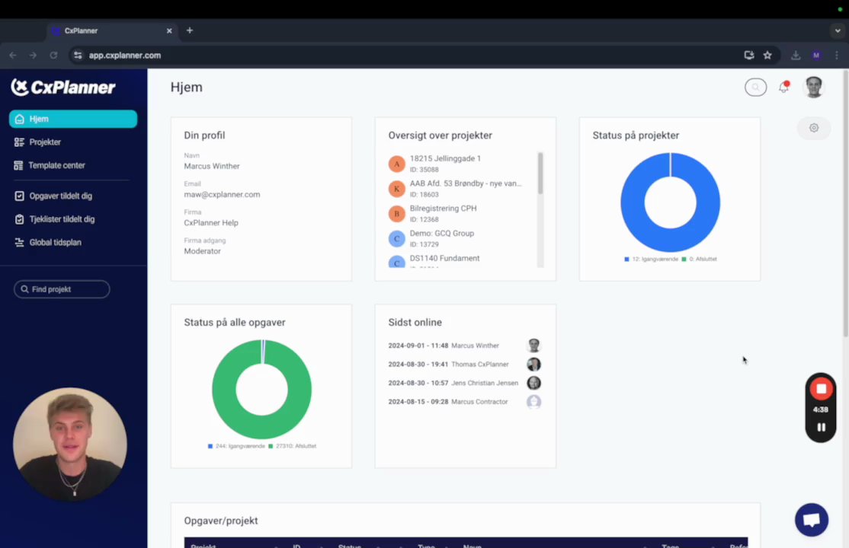Image resolution: width=849 pixels, height=548 pixels.
Task: Click the 2024-09-01 - 11:48 entry
Action: tap(418, 346)
